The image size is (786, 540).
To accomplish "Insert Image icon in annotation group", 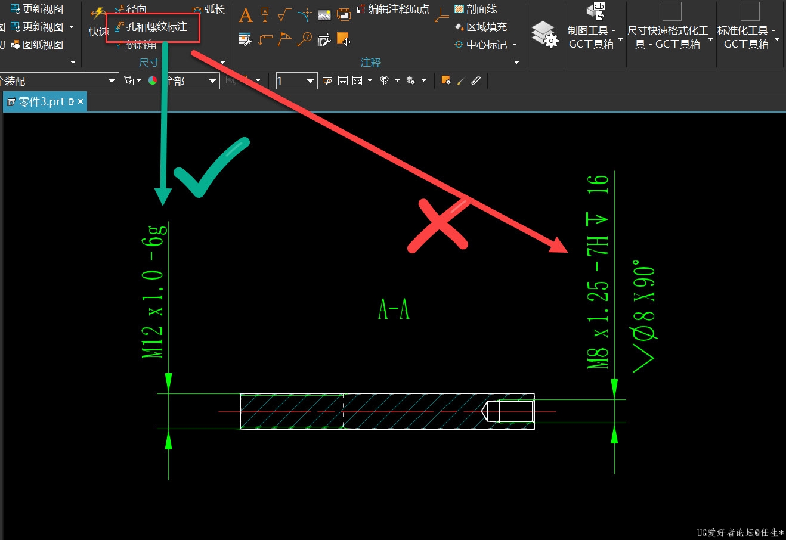I will 324,15.
